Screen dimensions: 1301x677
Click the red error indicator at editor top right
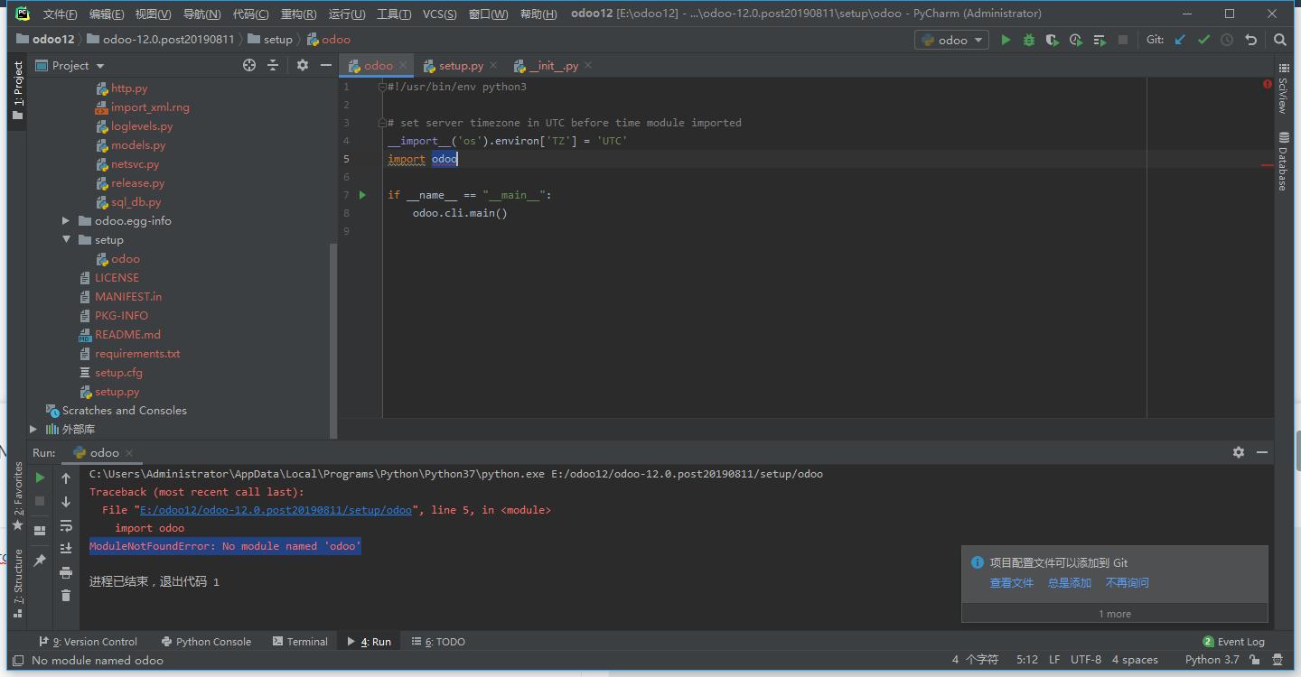1268,84
